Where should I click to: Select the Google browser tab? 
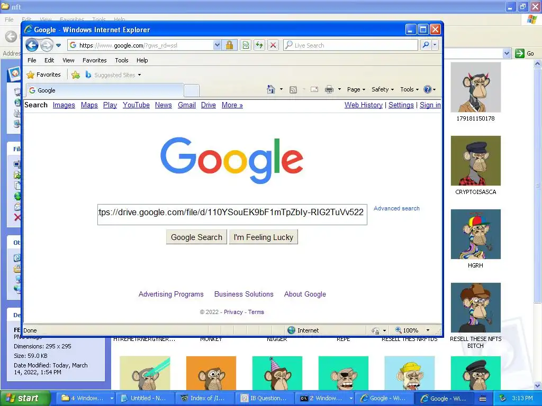pos(105,90)
